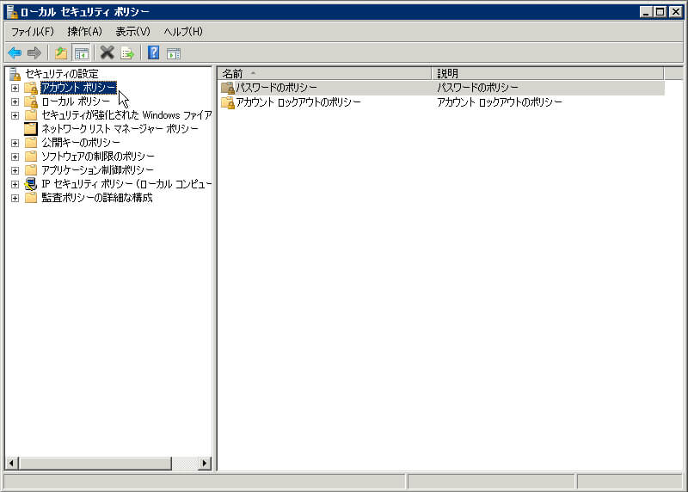
Task: Go back with the blue back arrow
Action: click(15, 53)
